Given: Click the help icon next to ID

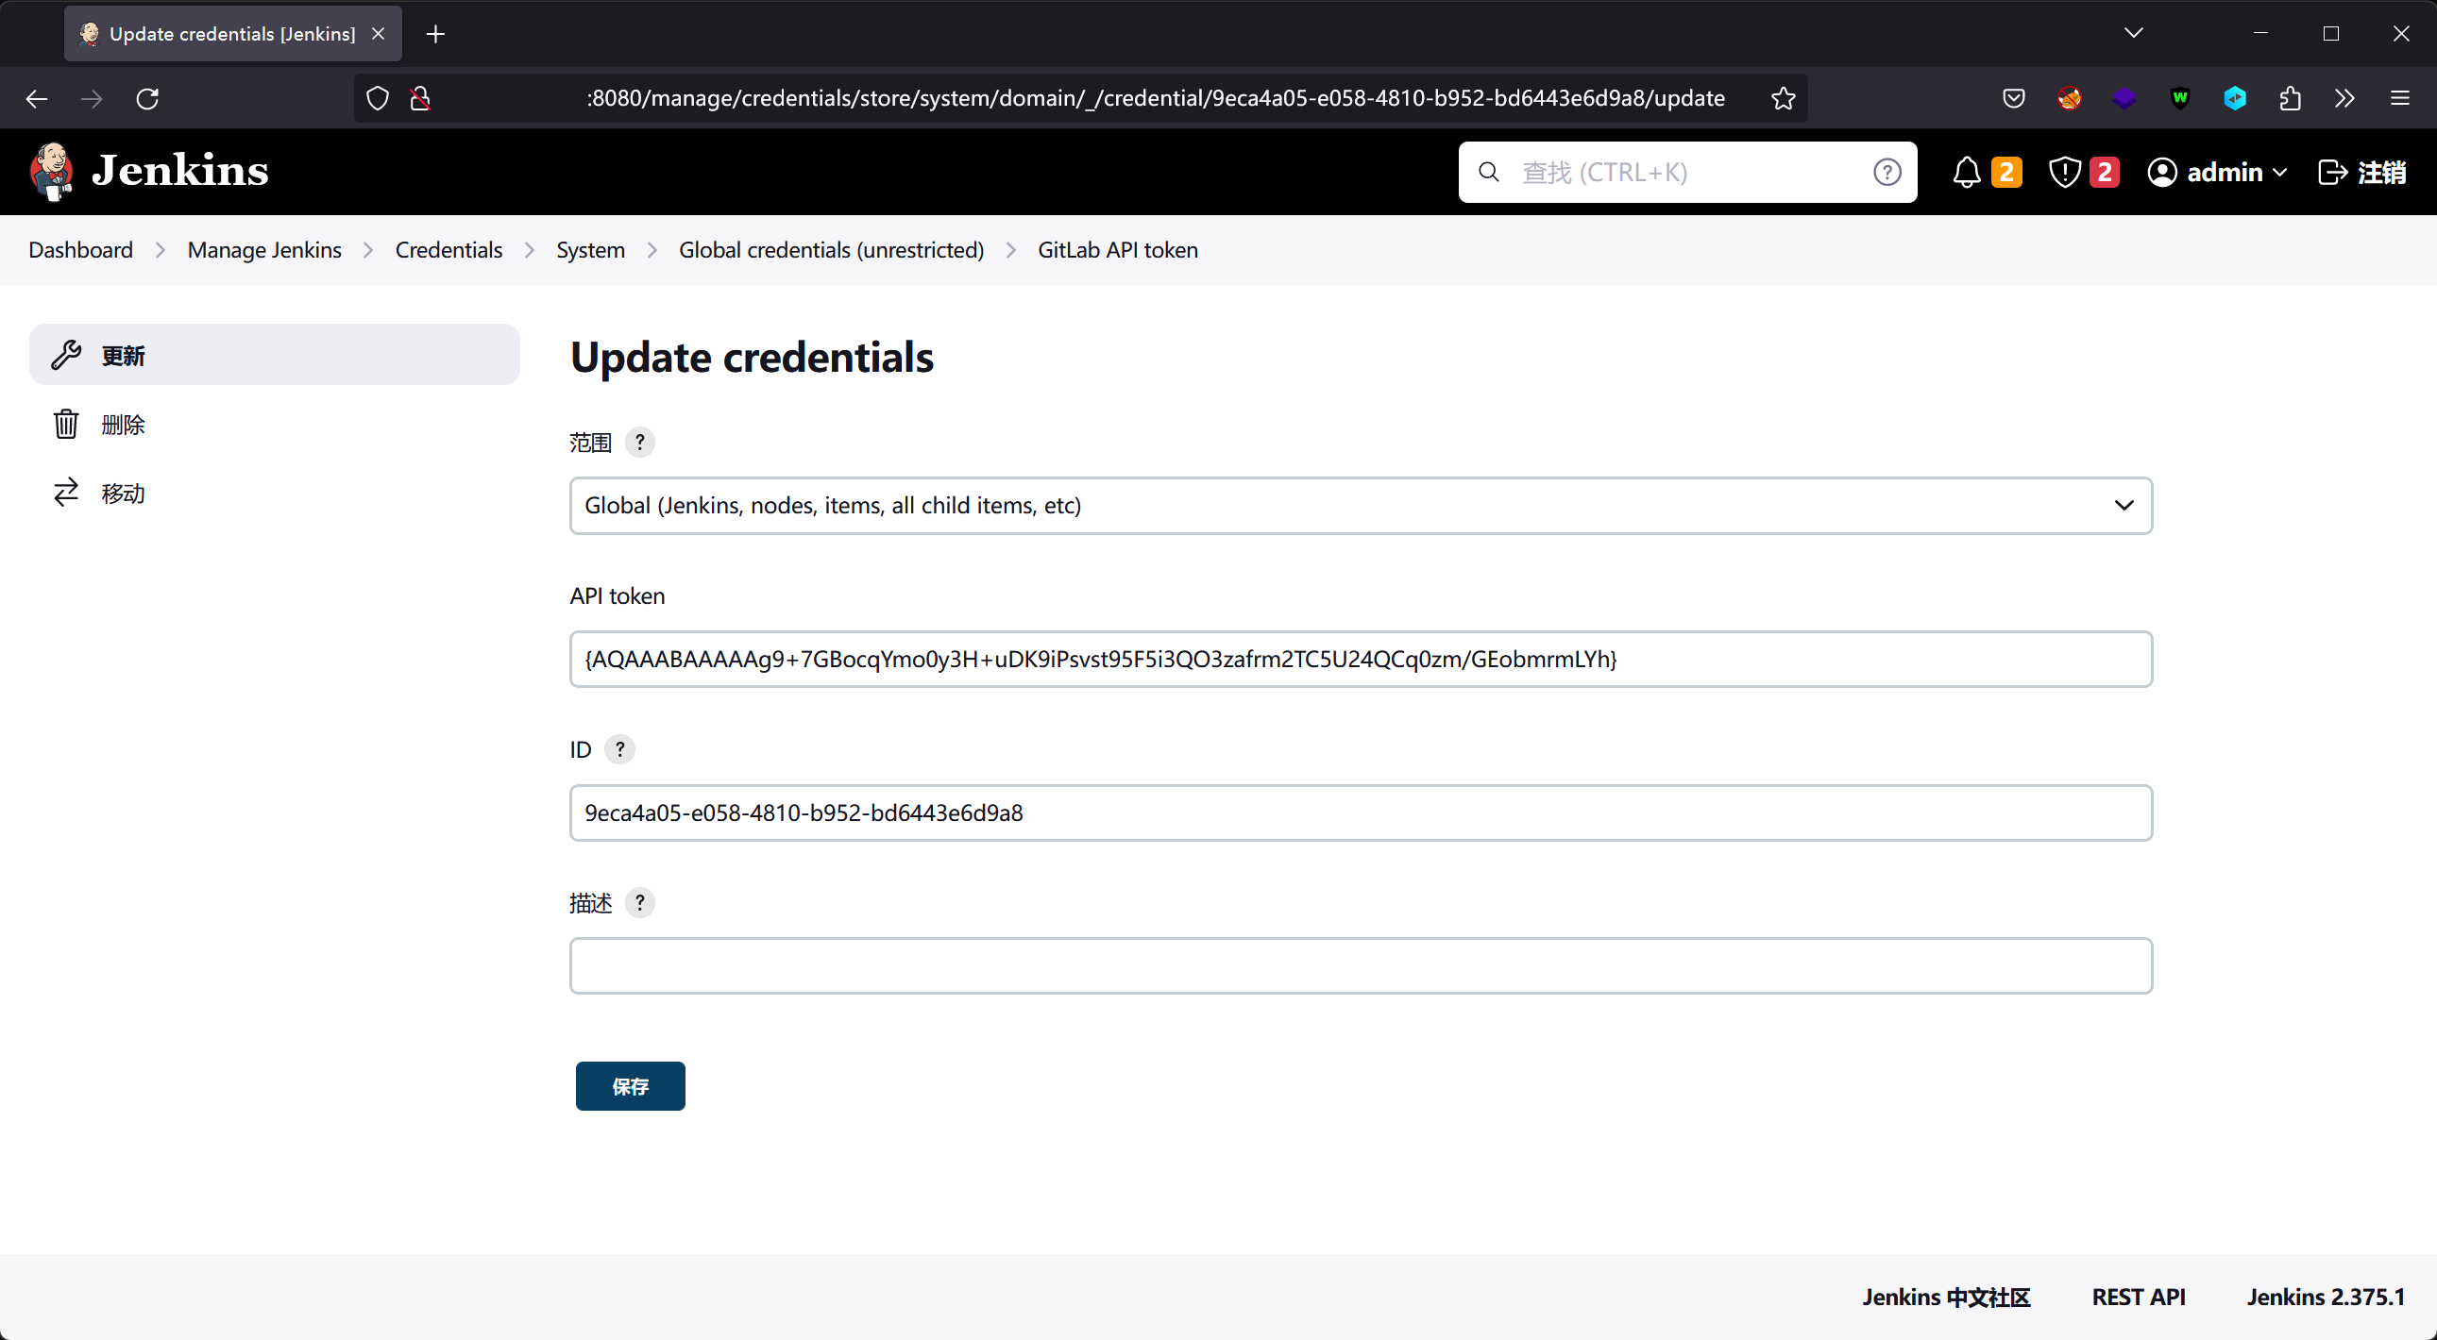Looking at the screenshot, I should click(619, 749).
